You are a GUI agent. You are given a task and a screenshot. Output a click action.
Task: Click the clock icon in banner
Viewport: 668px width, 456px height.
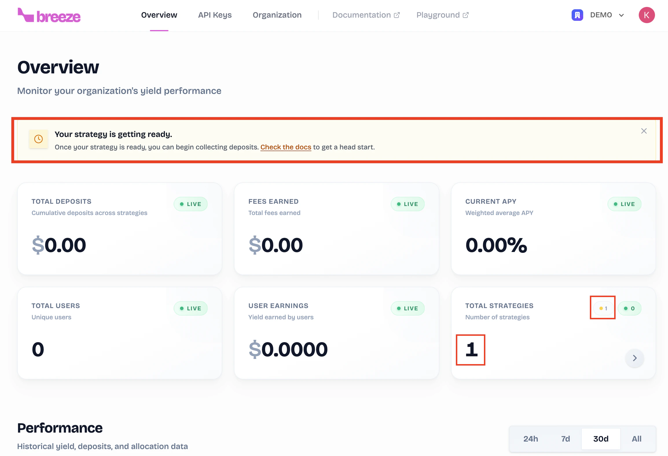[38, 139]
